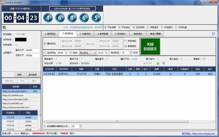Switch to the 3-方案设定 tab
219x137 pixels.
85,34
